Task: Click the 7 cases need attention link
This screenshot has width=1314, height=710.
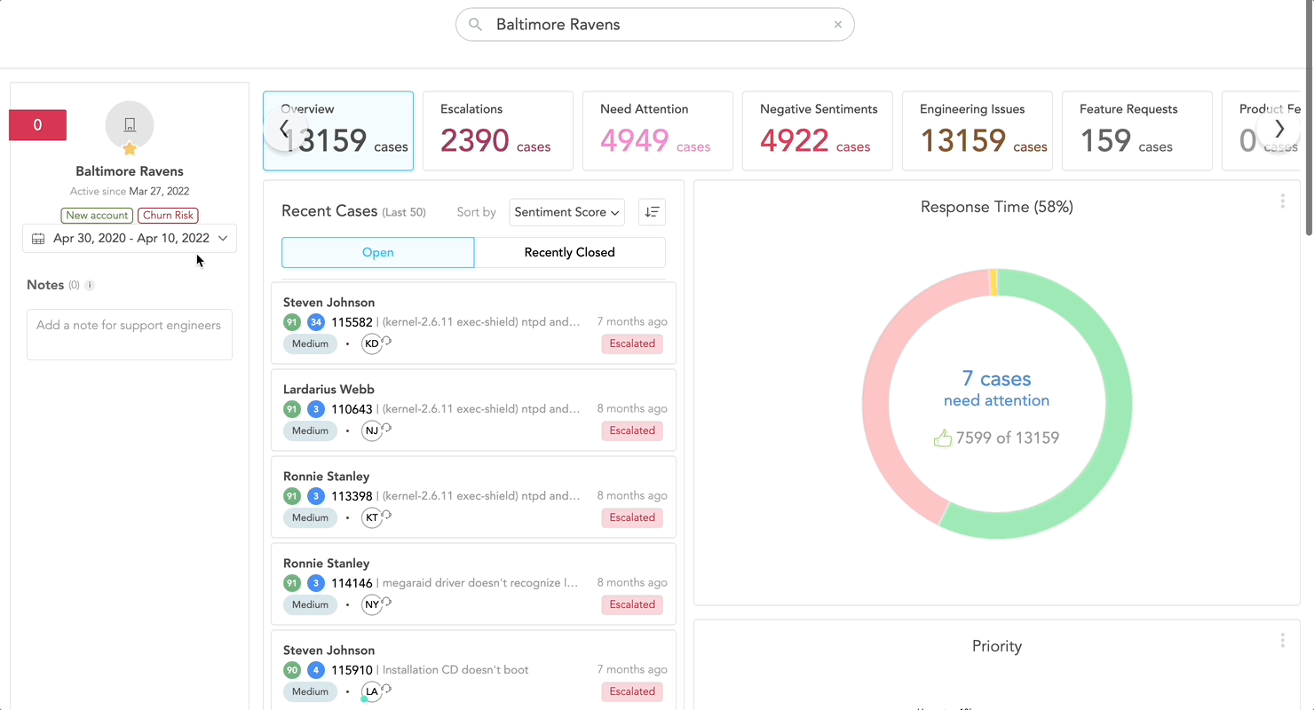Action: 996,391
